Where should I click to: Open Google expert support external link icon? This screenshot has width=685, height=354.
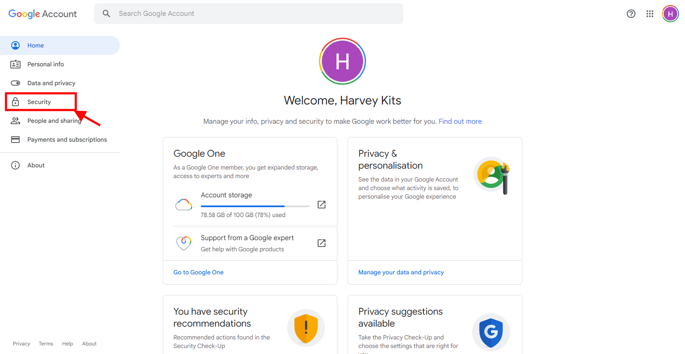coord(322,243)
